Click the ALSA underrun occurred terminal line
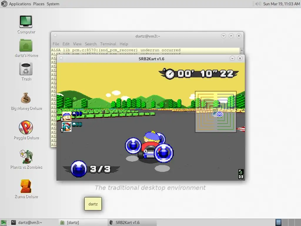 [x=116, y=50]
